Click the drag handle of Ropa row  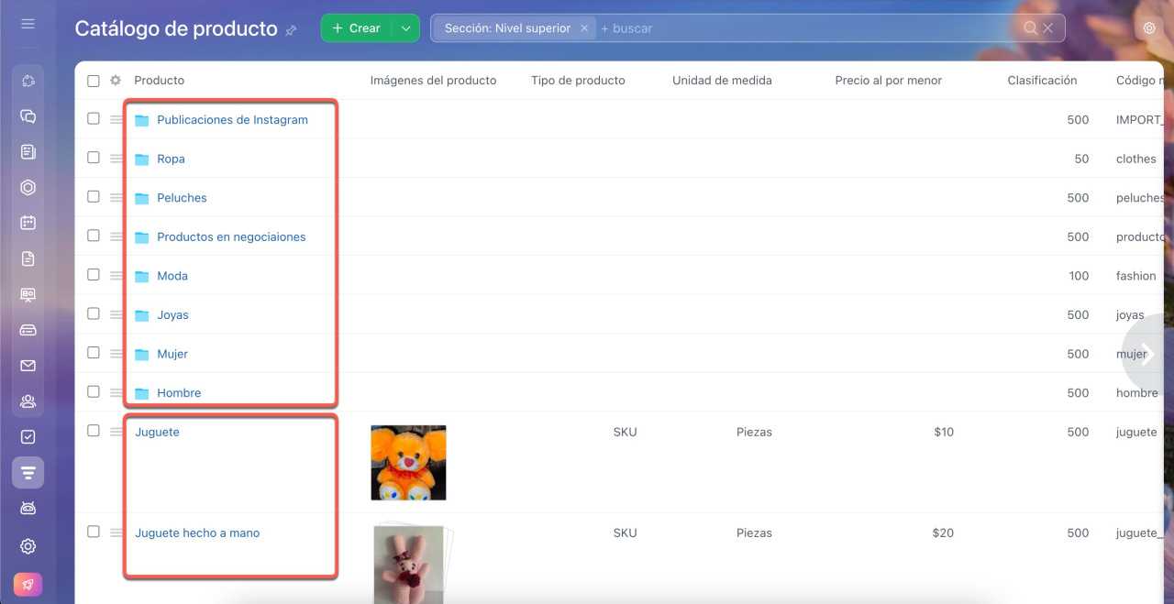tap(116, 159)
